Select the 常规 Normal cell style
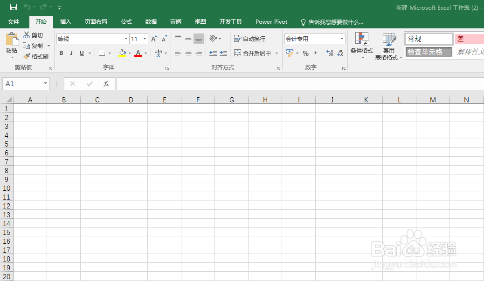 [x=429, y=39]
